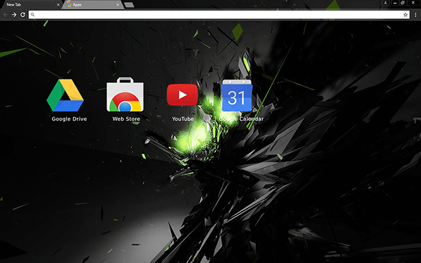421x263 pixels.
Task: Restore down the Chrome window
Action: [x=403, y=3]
